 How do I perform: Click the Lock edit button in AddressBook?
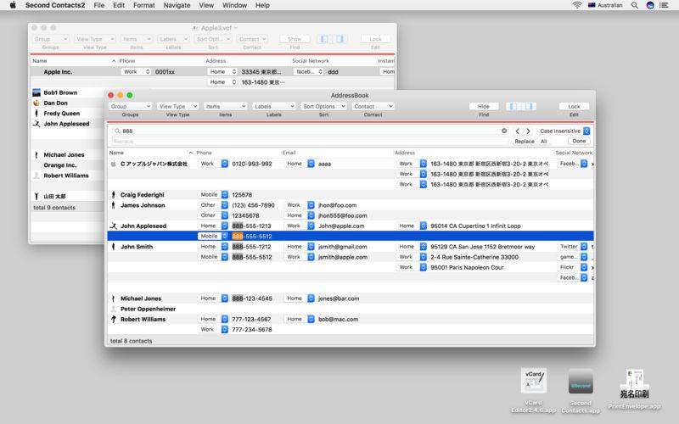574,107
